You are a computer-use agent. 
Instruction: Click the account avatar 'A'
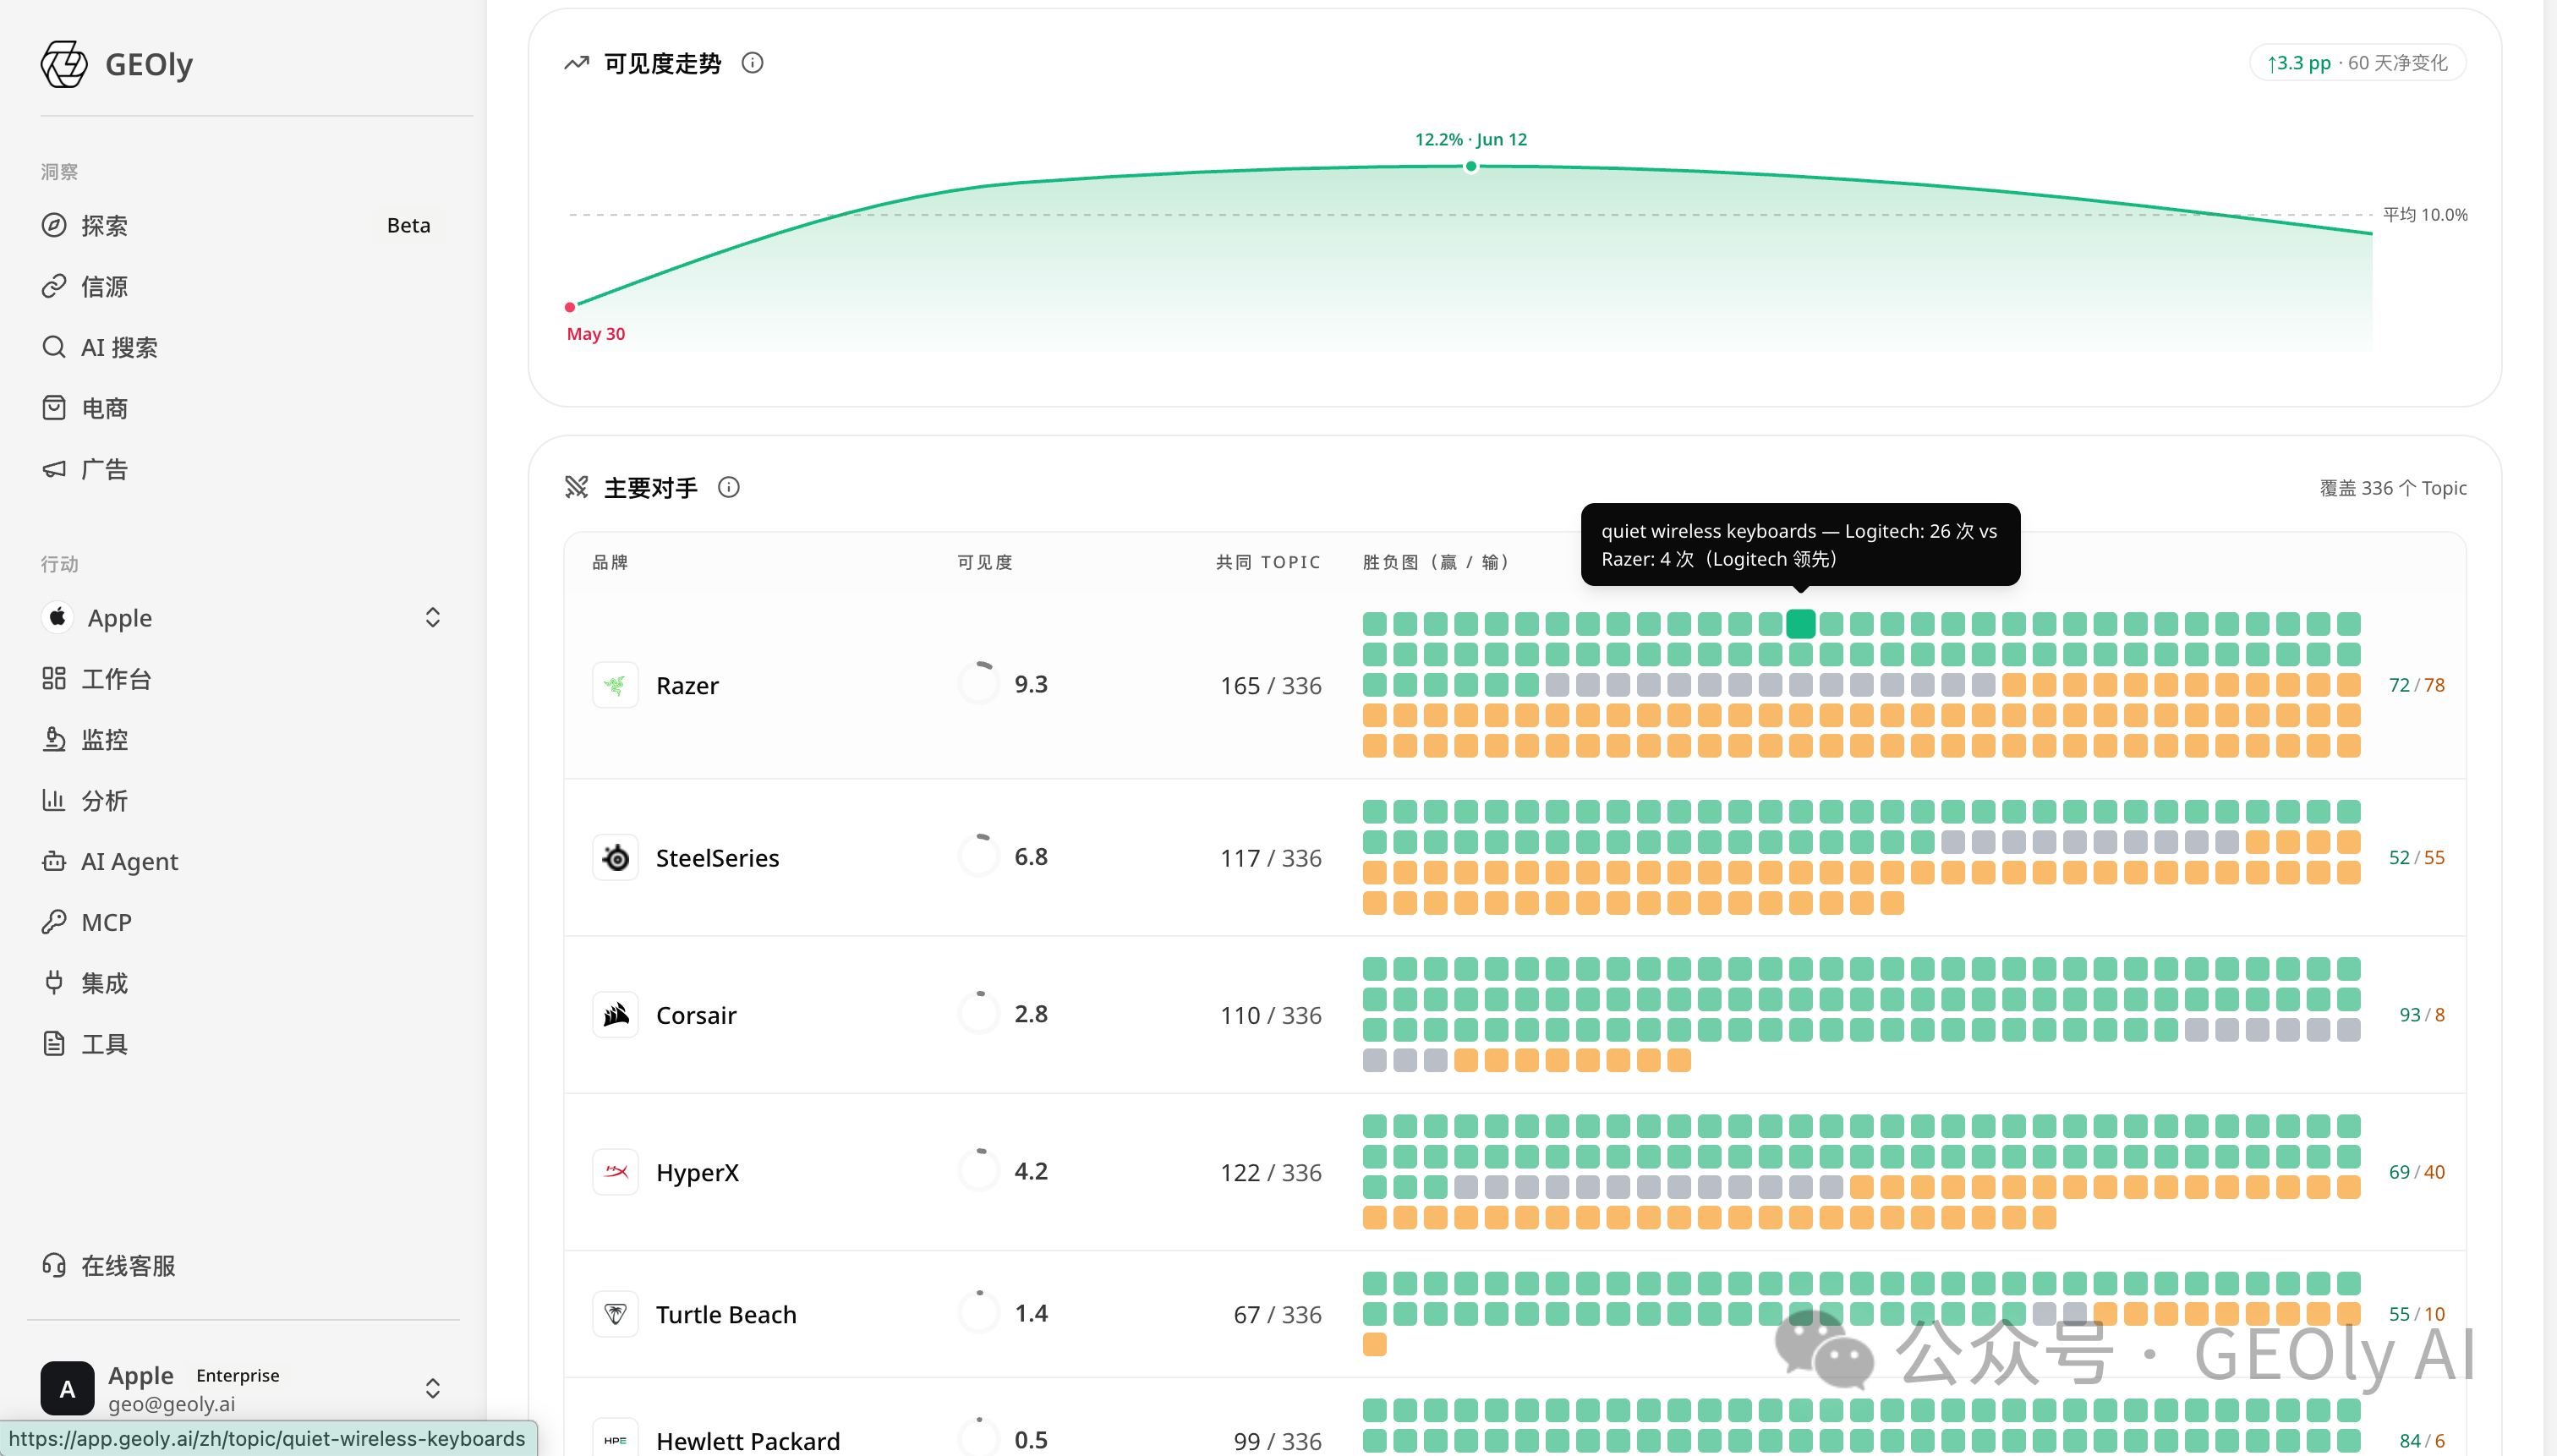point(67,1388)
